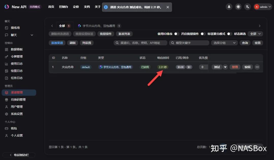Click the 字节火山方舟、豆包通用 type tag in row
The image size is (274, 160).
[115, 67]
